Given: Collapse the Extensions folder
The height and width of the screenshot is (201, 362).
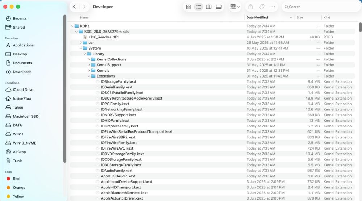Looking at the screenshot, I should (x=89, y=76).
